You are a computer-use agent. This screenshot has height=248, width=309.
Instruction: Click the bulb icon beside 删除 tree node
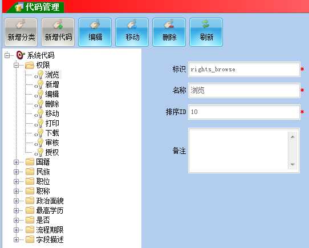(x=40, y=104)
